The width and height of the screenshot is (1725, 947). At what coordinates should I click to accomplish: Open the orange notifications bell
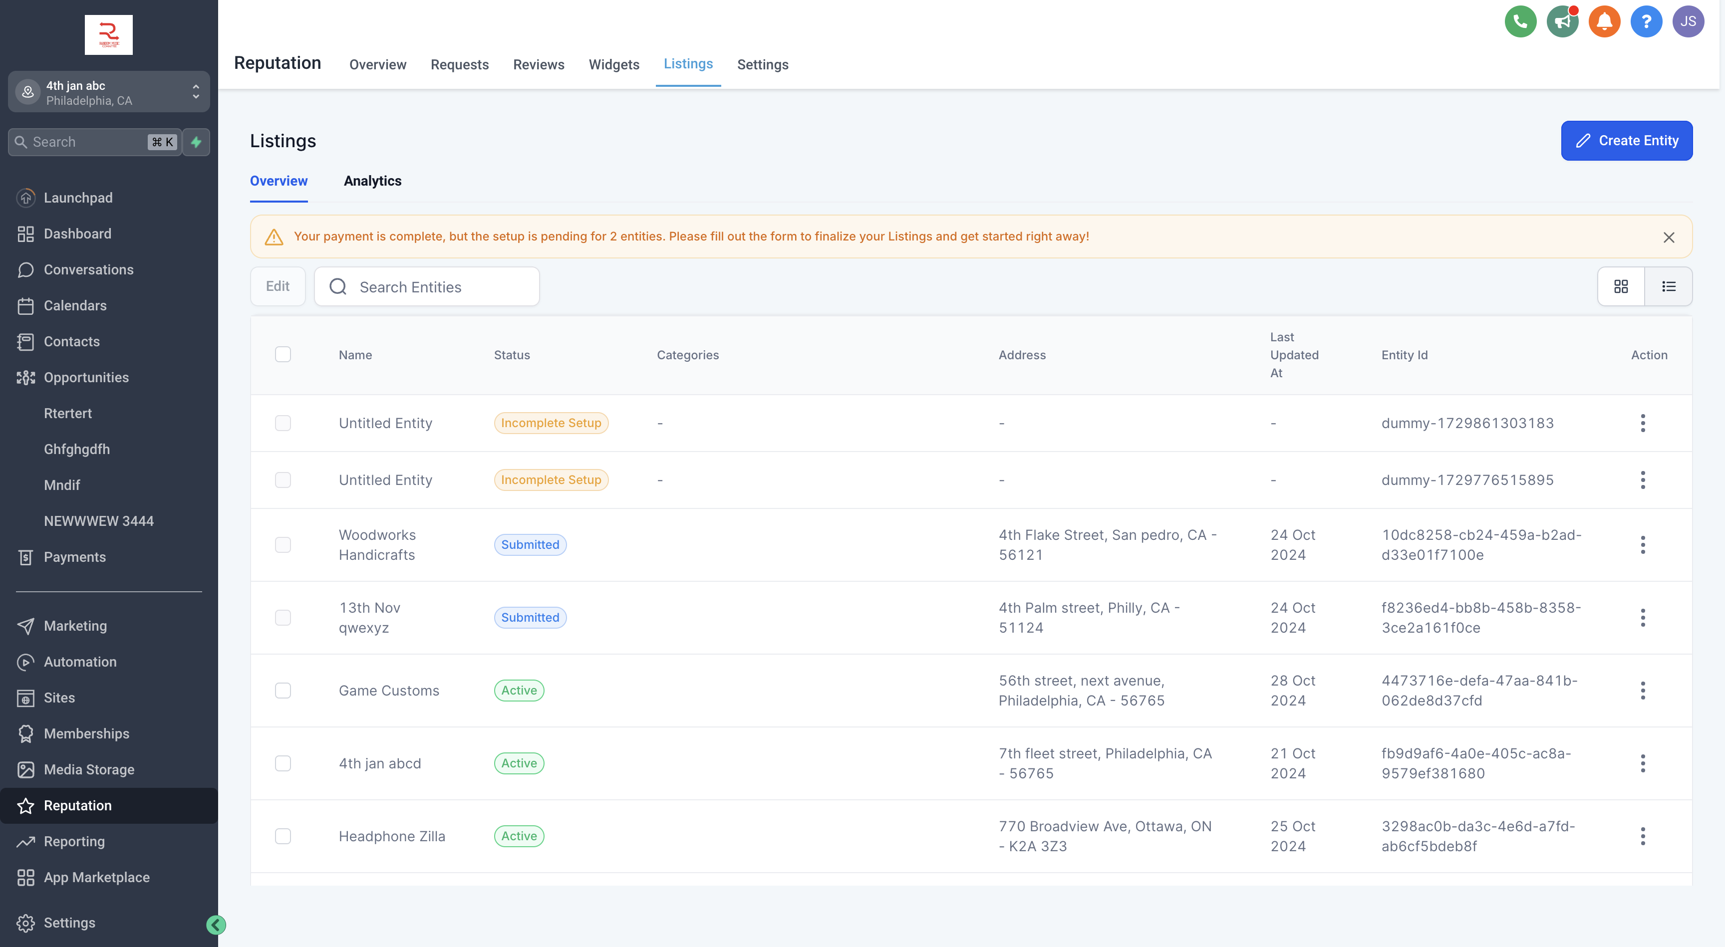click(1604, 21)
